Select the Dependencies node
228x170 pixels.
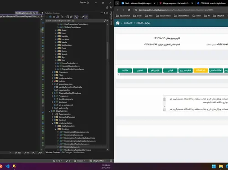(x=65, y=114)
